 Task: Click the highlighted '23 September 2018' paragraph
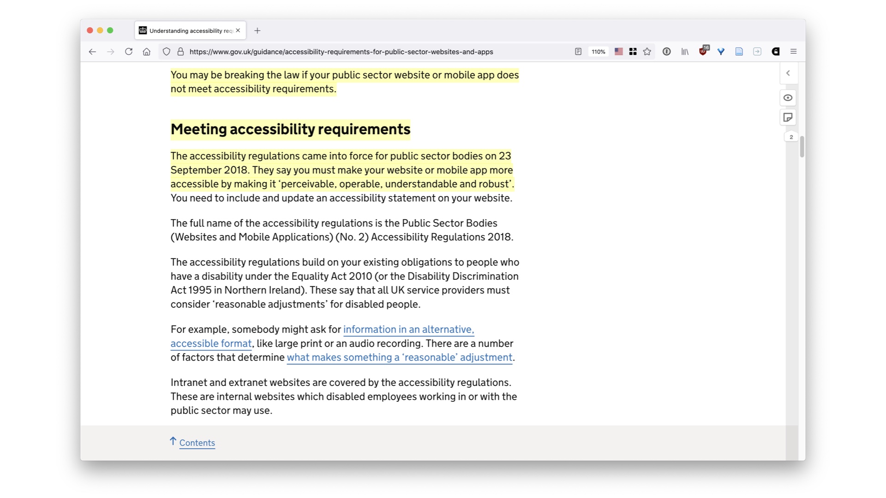[342, 170]
